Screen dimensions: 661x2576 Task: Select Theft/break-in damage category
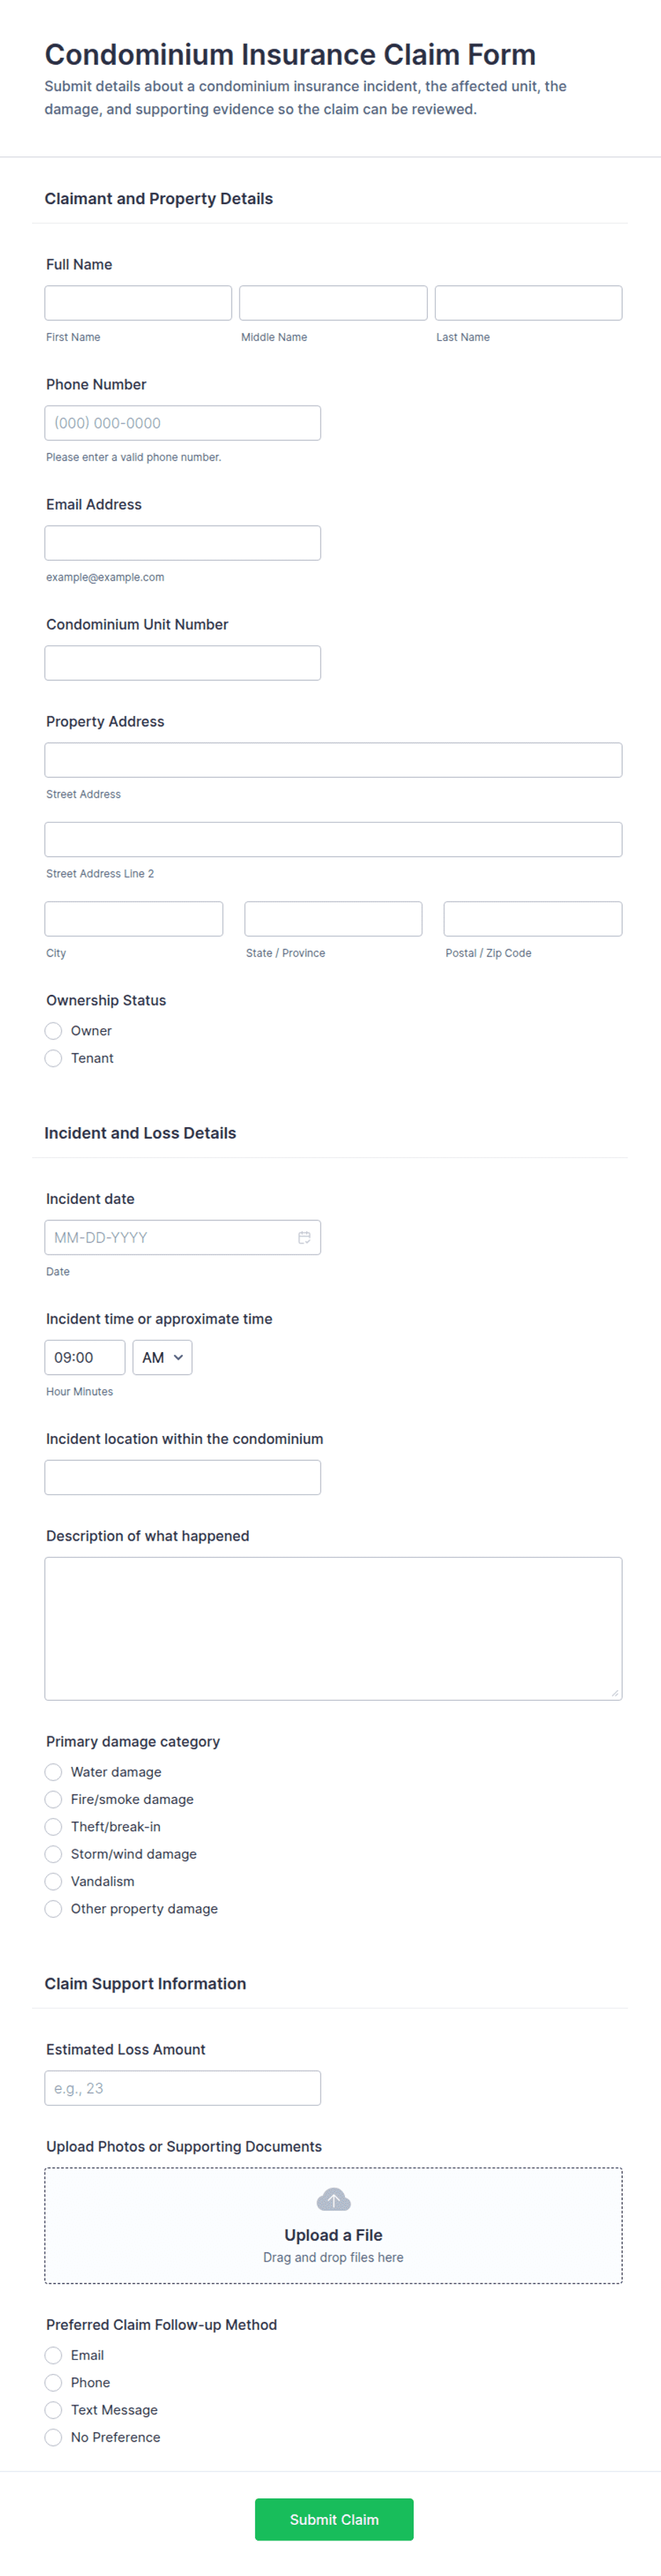click(54, 1827)
